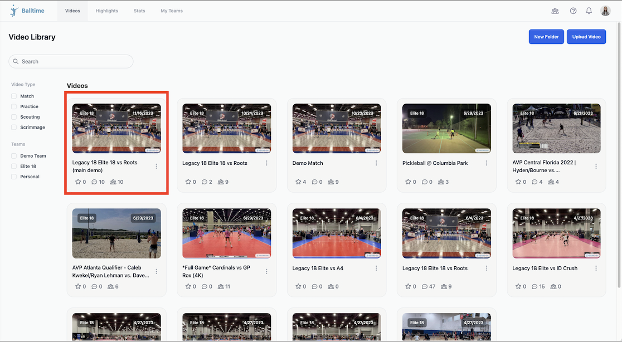Image resolution: width=622 pixels, height=342 pixels.
Task: Click star icon on Pickleball @ Columbia Park card
Action: (x=408, y=182)
